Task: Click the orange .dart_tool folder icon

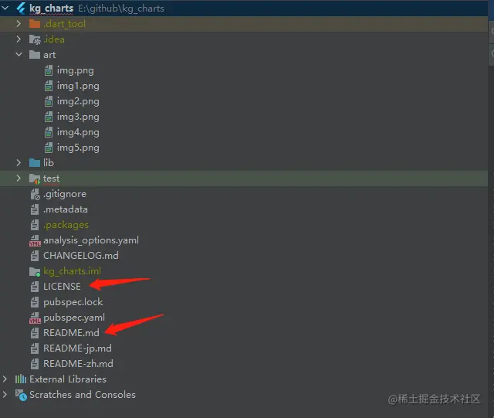Action: 35,24
